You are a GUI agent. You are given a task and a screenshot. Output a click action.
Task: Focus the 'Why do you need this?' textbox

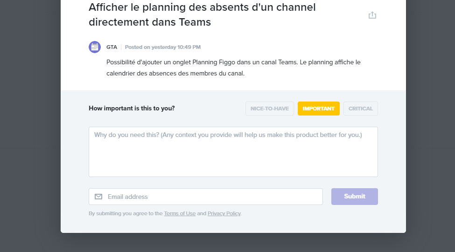pyautogui.click(x=233, y=152)
